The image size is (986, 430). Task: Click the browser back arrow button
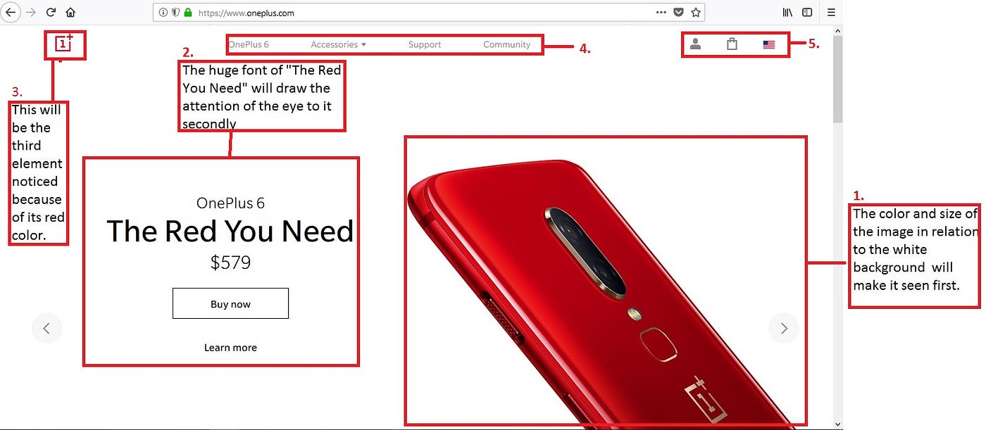pyautogui.click(x=11, y=12)
